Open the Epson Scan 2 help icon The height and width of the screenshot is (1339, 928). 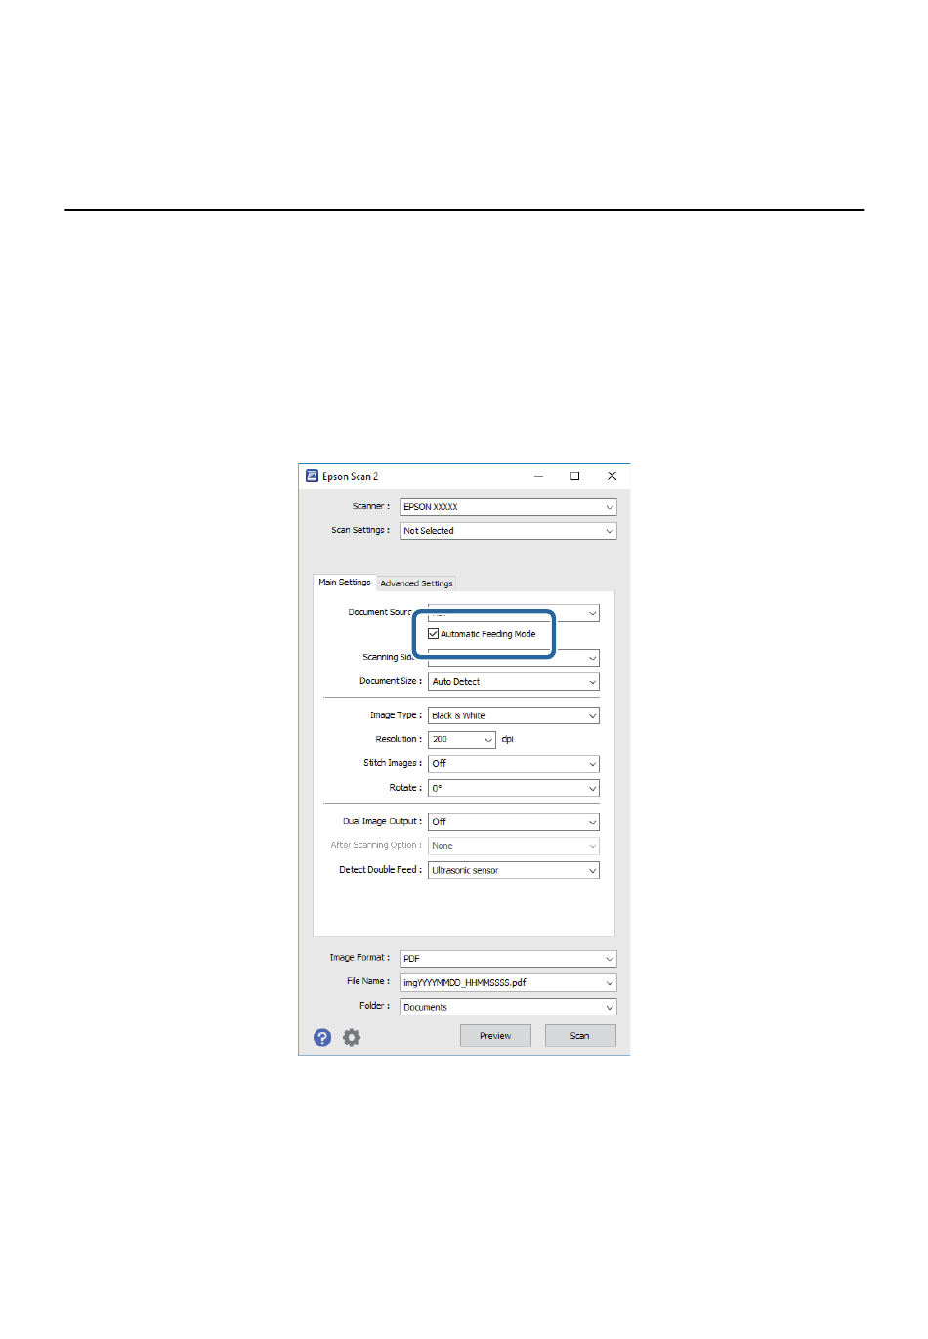(322, 1037)
